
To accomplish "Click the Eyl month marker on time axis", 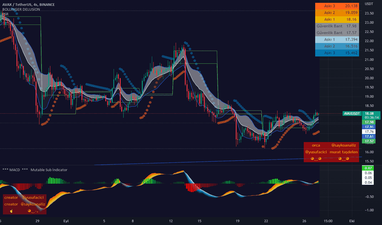I will [66, 220].
